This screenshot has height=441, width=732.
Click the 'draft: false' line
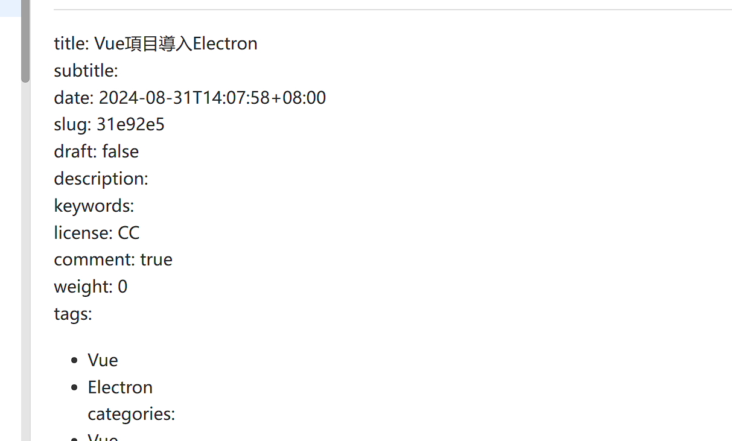96,151
